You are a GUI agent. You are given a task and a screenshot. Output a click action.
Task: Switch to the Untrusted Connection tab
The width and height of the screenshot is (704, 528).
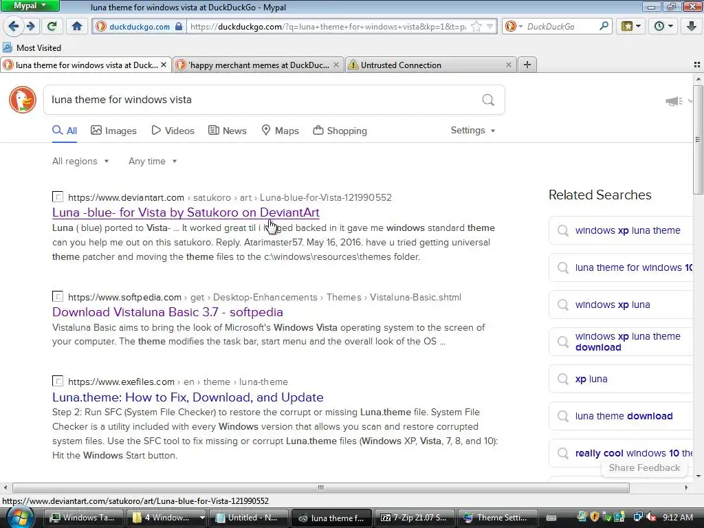(431, 65)
